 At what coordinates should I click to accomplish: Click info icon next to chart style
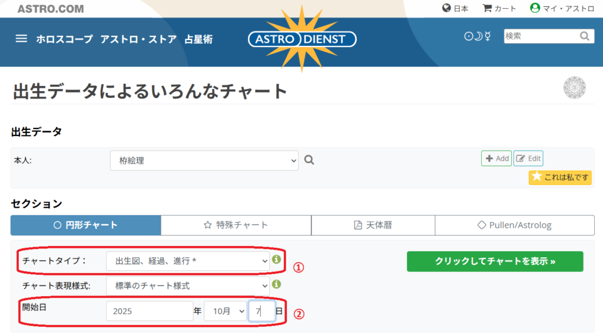(276, 284)
